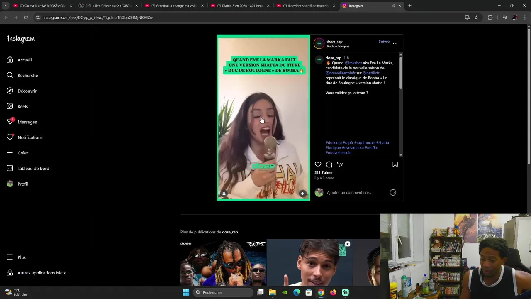Image resolution: width=531 pixels, height=299 pixels.
Task: Show tagged people icon on reel
Action: (x=224, y=194)
